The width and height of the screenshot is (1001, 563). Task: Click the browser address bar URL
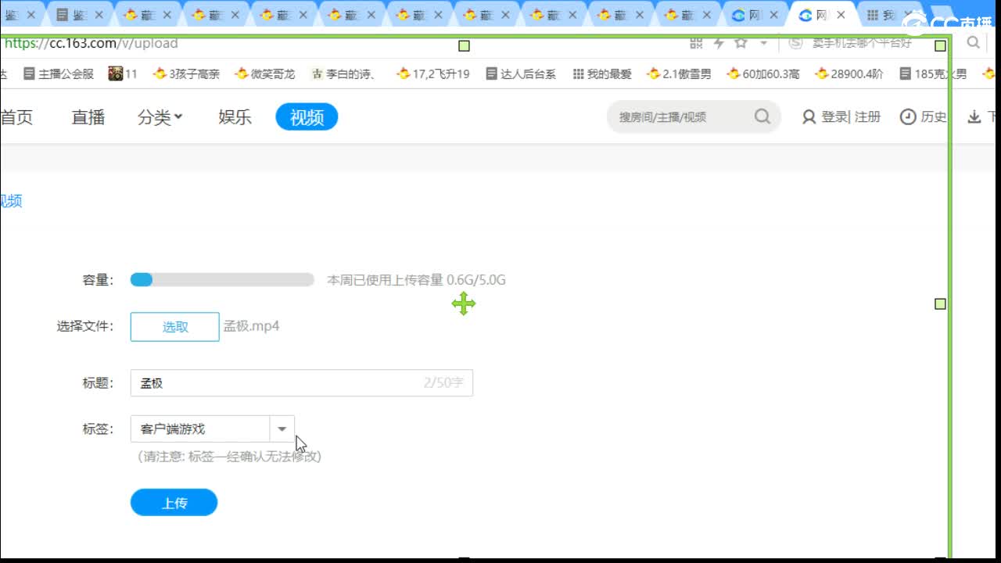[91, 44]
